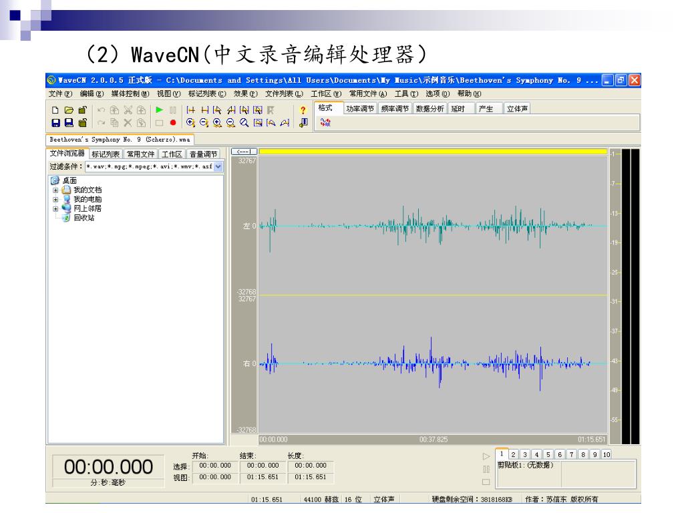Click the small play triangle near clipboard

pos(486,456)
